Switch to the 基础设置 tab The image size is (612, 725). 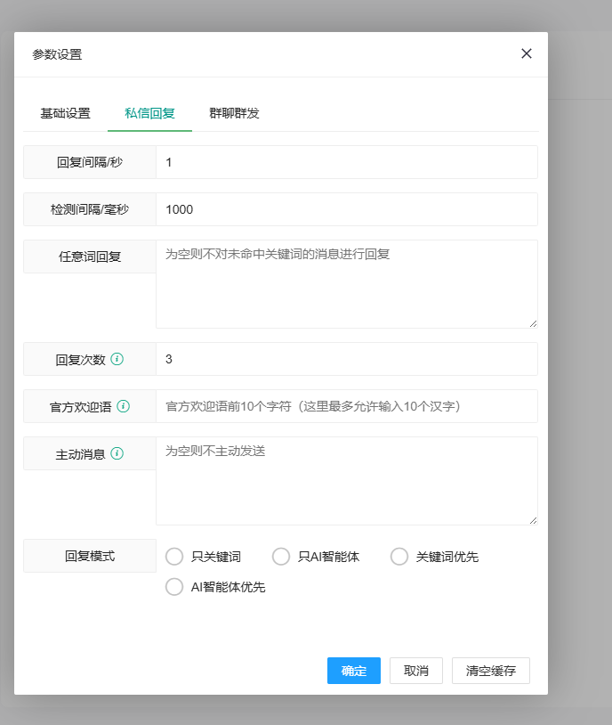(65, 113)
